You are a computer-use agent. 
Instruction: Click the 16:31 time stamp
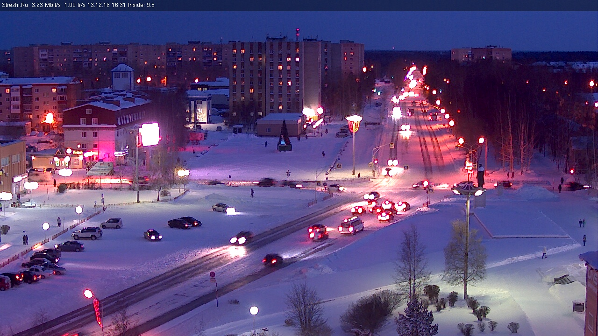click(x=119, y=5)
